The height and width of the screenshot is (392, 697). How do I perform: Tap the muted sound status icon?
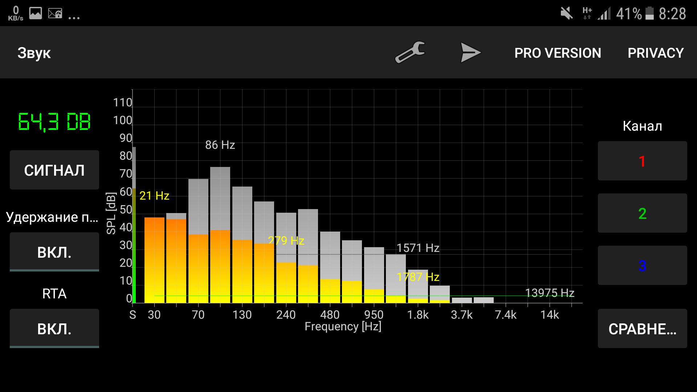[566, 14]
